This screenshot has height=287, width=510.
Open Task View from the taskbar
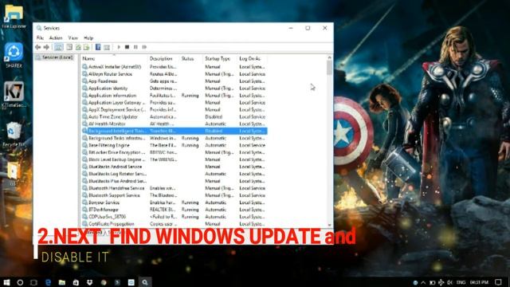pyautogui.click(x=33, y=282)
